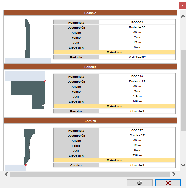Click the vertical scrollbar thumb
Viewport: 186px width, 188px height.
pos(183,91)
